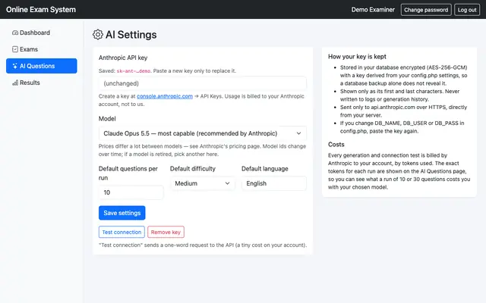Click the Demo Examiner username
The width and height of the screenshot is (486, 303).
373,10
